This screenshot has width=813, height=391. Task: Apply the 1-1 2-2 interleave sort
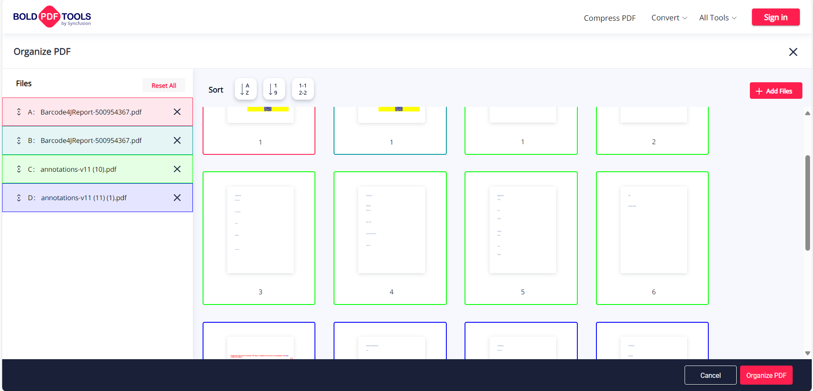point(303,89)
